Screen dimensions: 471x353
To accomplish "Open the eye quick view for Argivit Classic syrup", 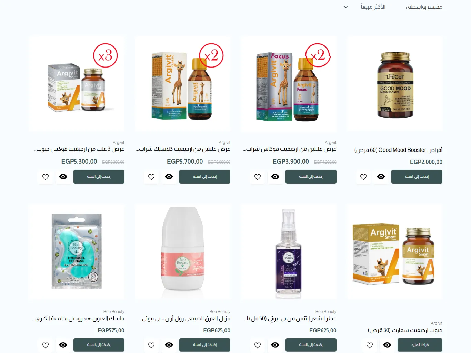I will pos(169,177).
